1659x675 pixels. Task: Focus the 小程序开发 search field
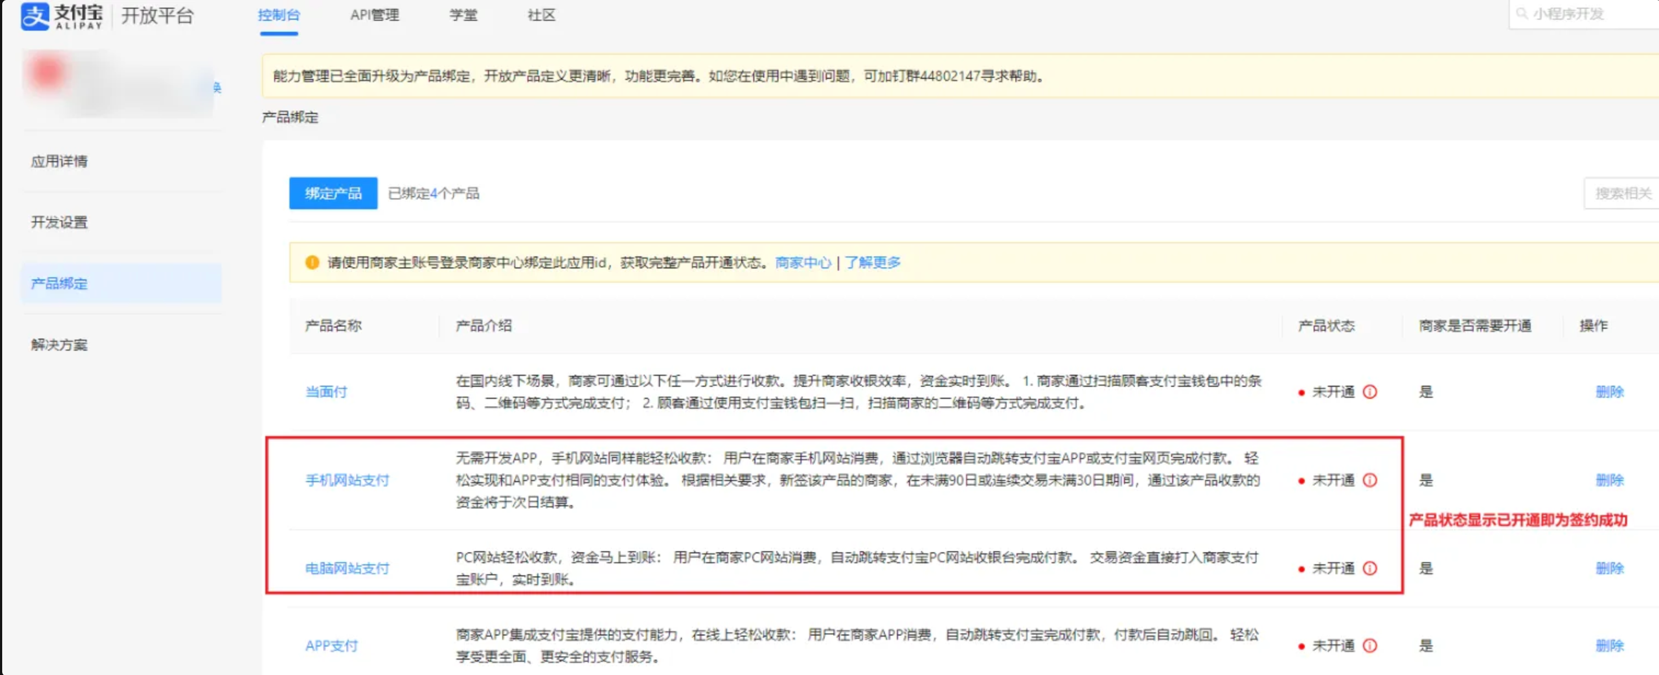point(1584,14)
